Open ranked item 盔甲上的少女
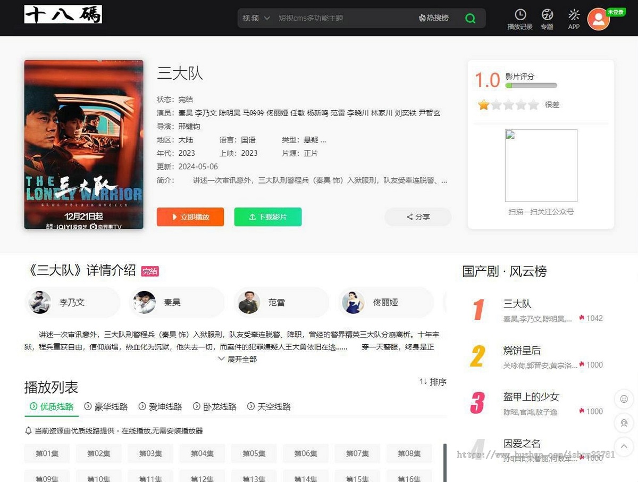The image size is (638, 482). 532,396
